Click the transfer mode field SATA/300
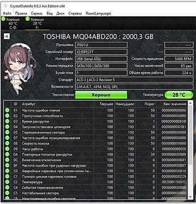The image size is (196, 204). point(101,66)
